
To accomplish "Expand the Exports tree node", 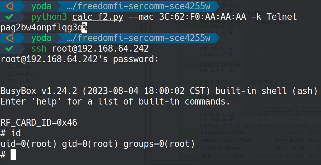I will click(x=4, y=67).
